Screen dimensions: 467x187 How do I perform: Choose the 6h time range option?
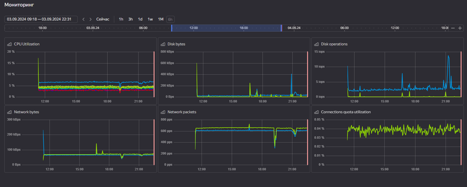(170, 19)
